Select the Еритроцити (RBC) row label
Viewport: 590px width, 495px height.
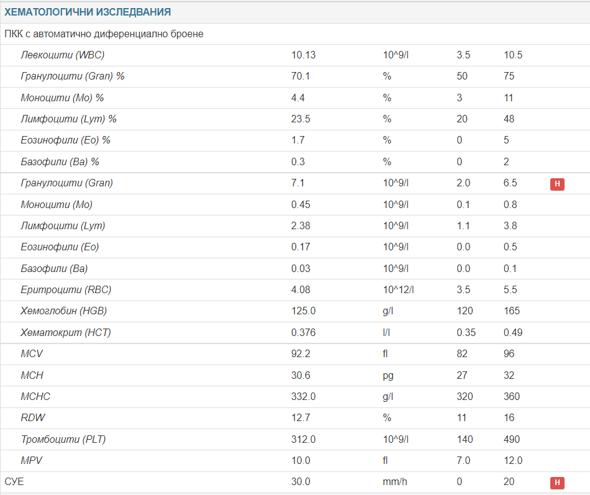pyautogui.click(x=66, y=289)
